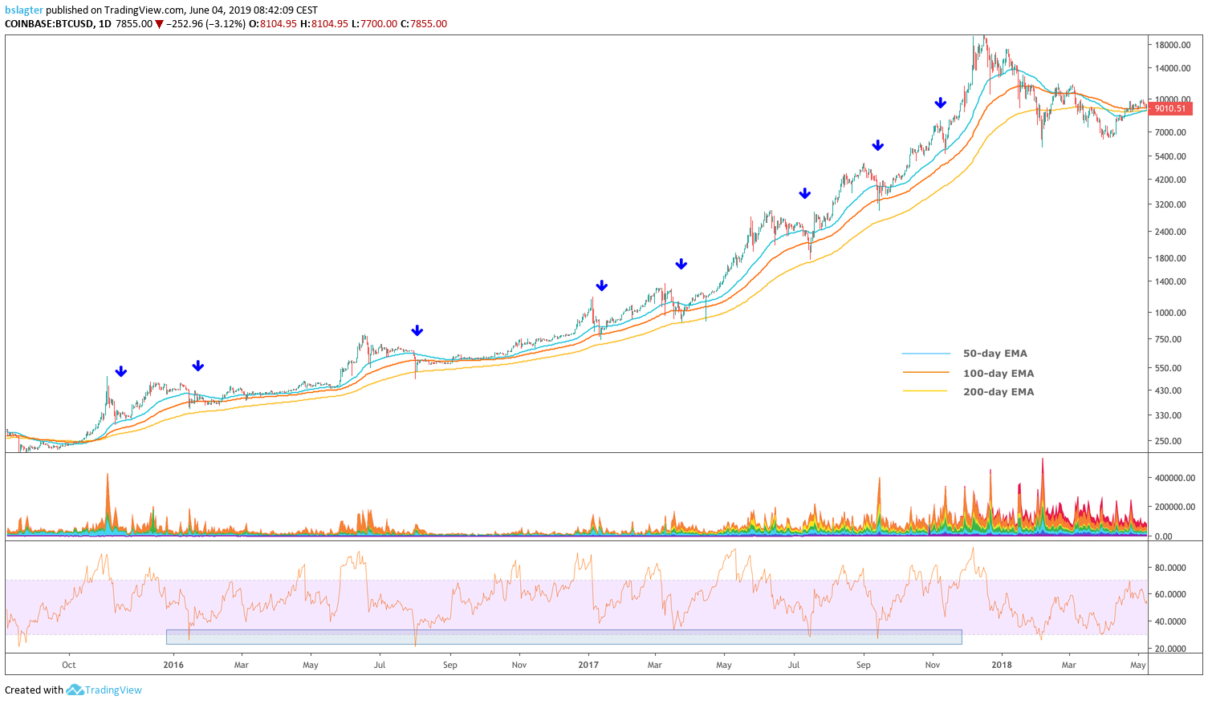This screenshot has height=704, width=1208.
Task: Select the blue arrow above the July 2017 dip
Action: [804, 193]
